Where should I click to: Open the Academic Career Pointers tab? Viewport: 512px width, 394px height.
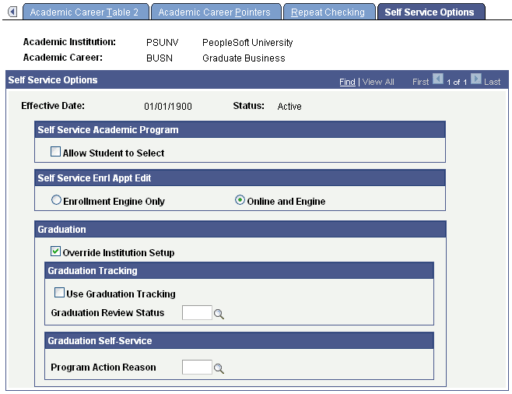pos(216,12)
